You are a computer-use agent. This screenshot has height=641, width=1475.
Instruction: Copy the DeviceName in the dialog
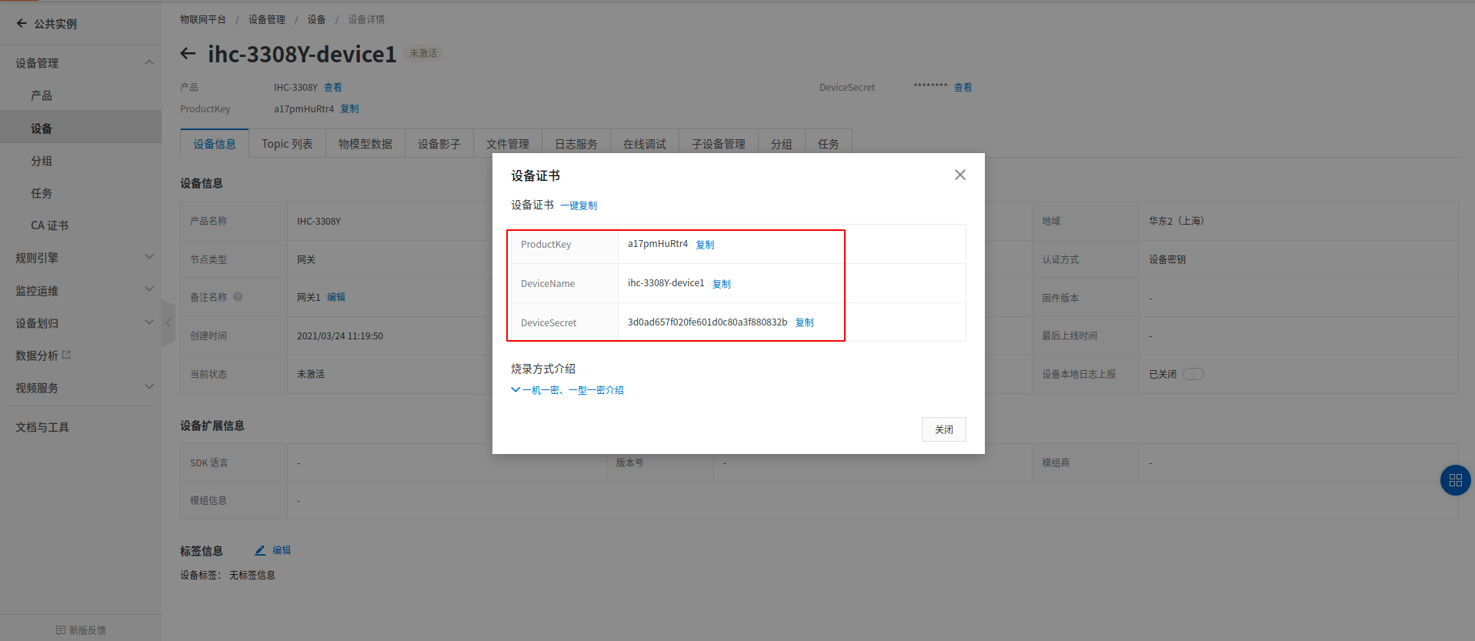[722, 284]
